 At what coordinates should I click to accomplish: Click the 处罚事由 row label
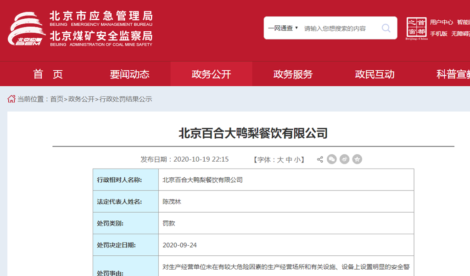pyautogui.click(x=110, y=273)
